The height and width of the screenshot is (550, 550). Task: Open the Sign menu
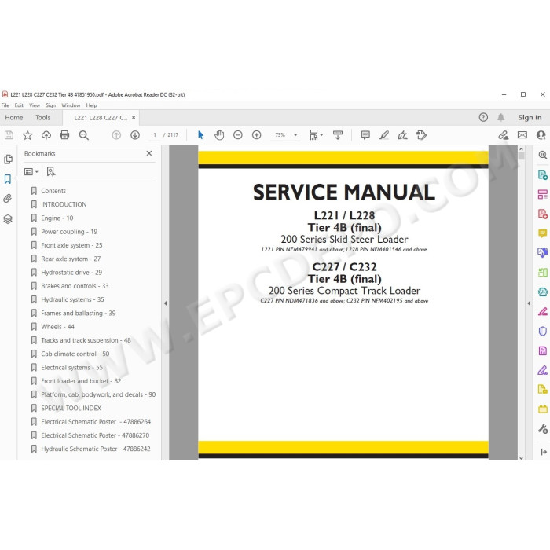(50, 105)
